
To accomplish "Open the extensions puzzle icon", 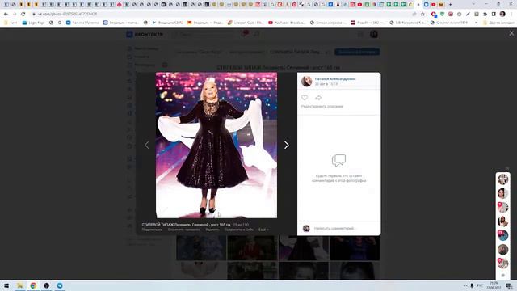I will pyautogui.click(x=485, y=14).
